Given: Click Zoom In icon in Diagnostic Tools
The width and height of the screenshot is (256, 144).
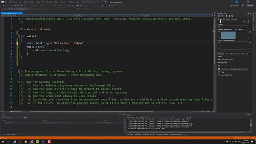Looking at the screenshot, I should 226,16.
